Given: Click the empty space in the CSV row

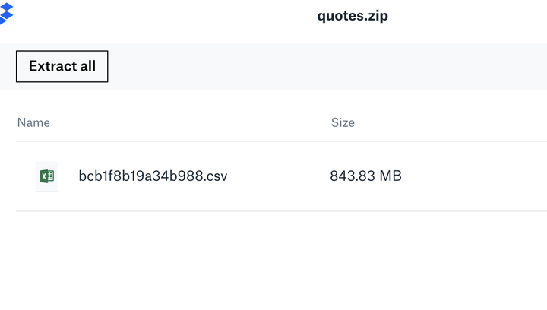Looking at the screenshot, I should click(x=479, y=176).
